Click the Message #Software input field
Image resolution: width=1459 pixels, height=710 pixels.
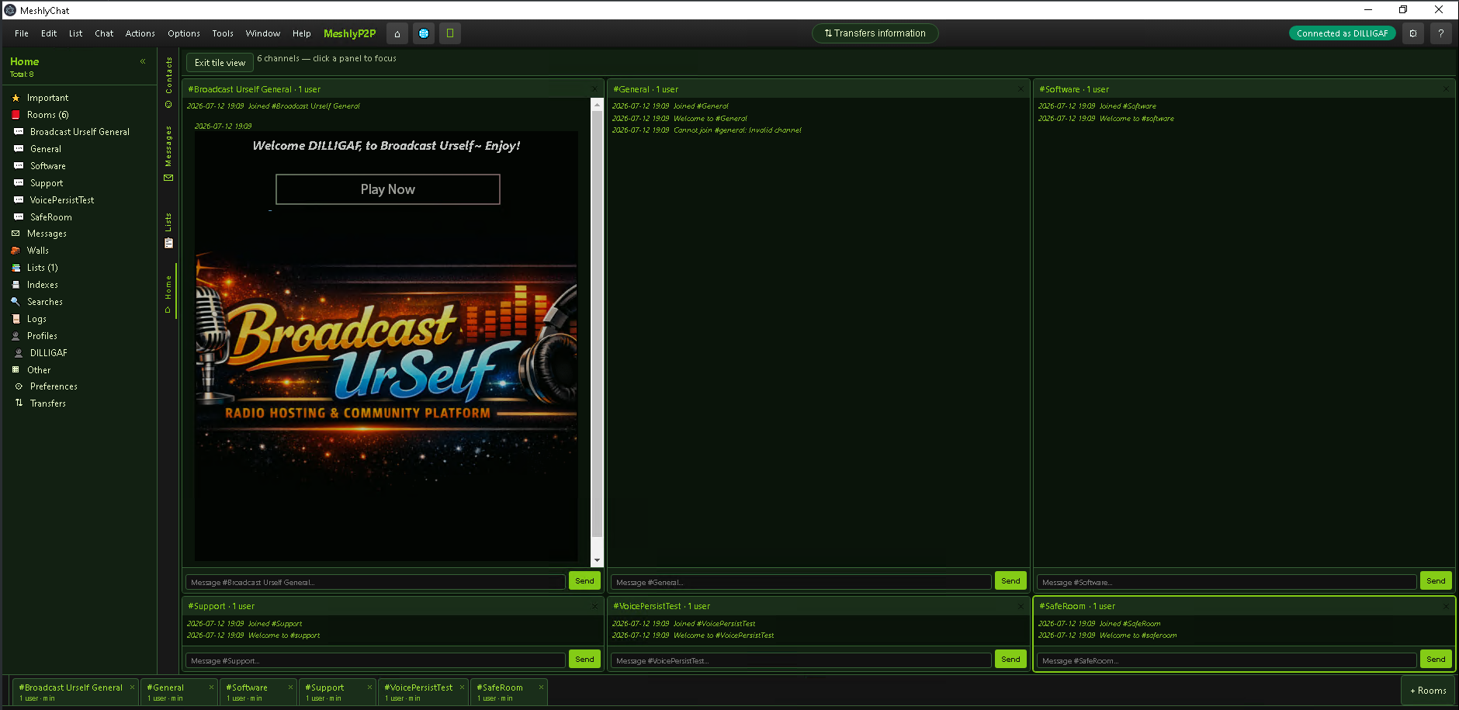click(1225, 582)
